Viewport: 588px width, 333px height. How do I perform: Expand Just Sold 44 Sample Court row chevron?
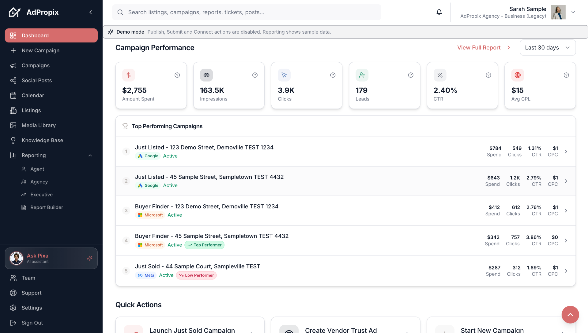[566, 271]
